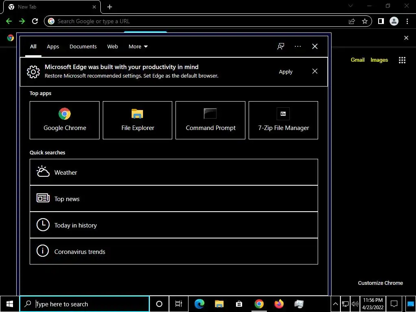Open Task View on the taskbar
This screenshot has width=416, height=312.
click(179, 304)
